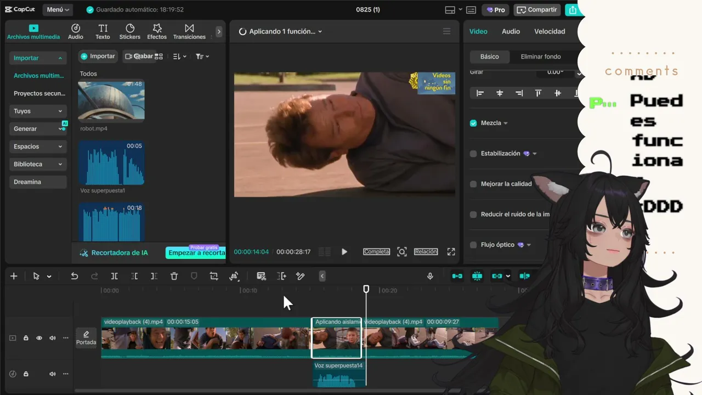Collapse the Importar sidebar section
The image size is (702, 395).
click(38, 58)
